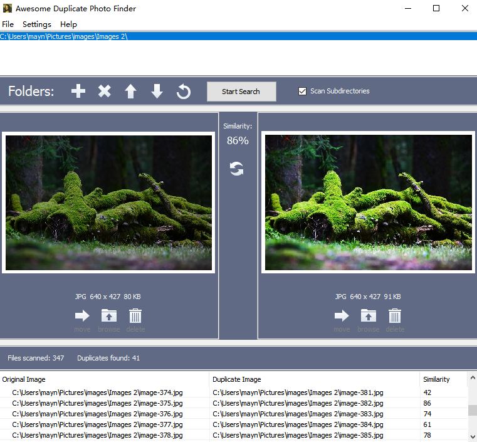This screenshot has width=477, height=442.
Task: Swap images using the center refresh icon
Action: (236, 169)
